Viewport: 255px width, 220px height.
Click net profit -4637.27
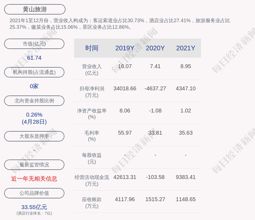pyautogui.click(x=155, y=89)
